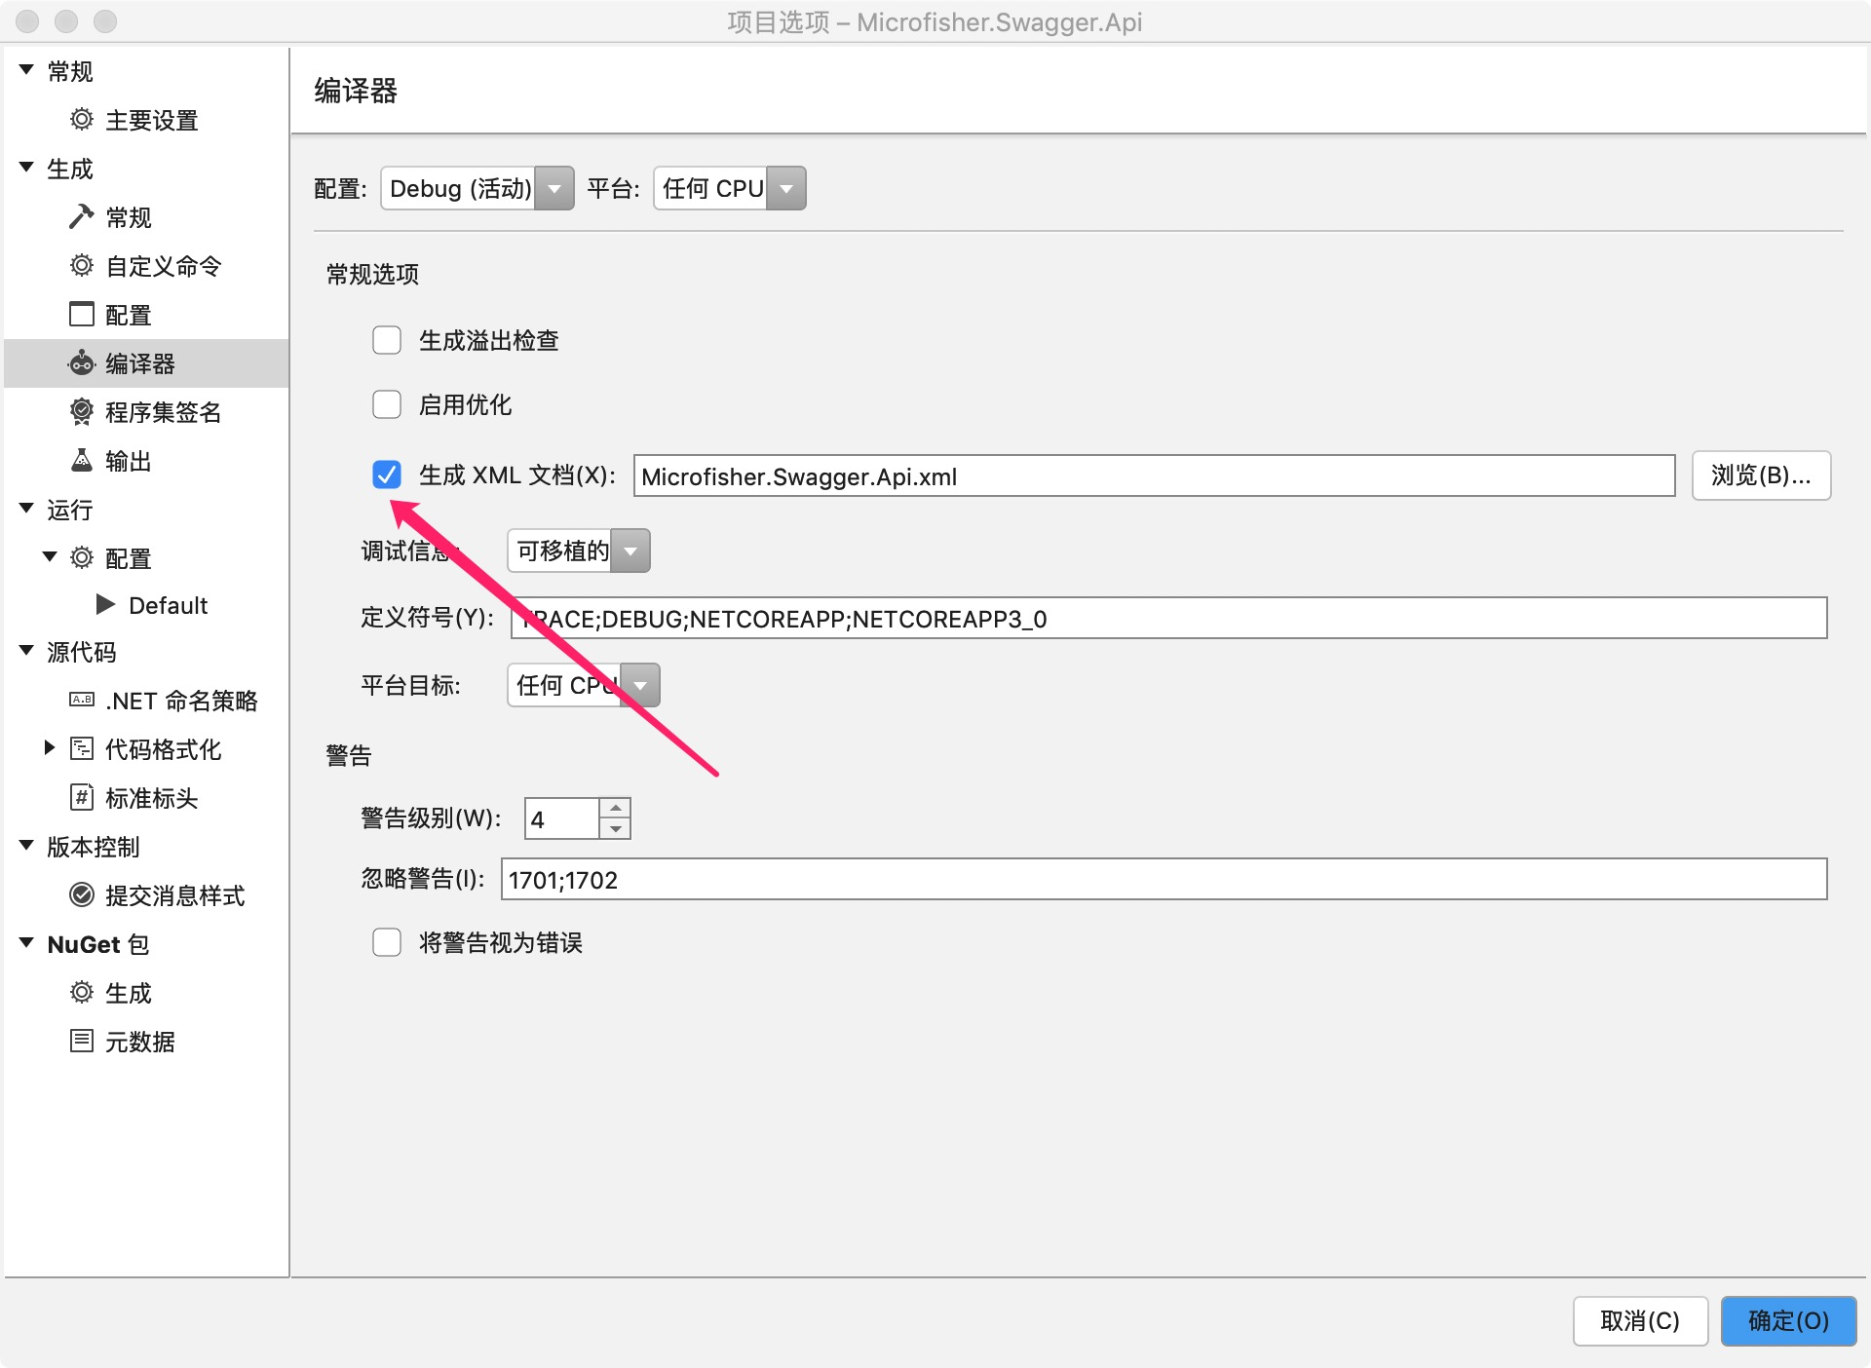Toggle the 启用优化 checkbox
The height and width of the screenshot is (1368, 1871).
(x=387, y=404)
